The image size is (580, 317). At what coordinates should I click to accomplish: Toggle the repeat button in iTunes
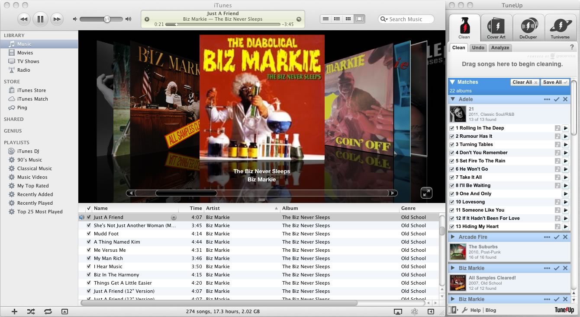48,311
